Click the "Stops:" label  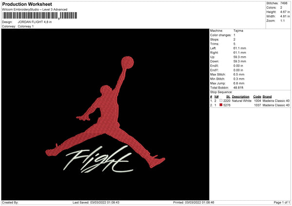(214, 40)
